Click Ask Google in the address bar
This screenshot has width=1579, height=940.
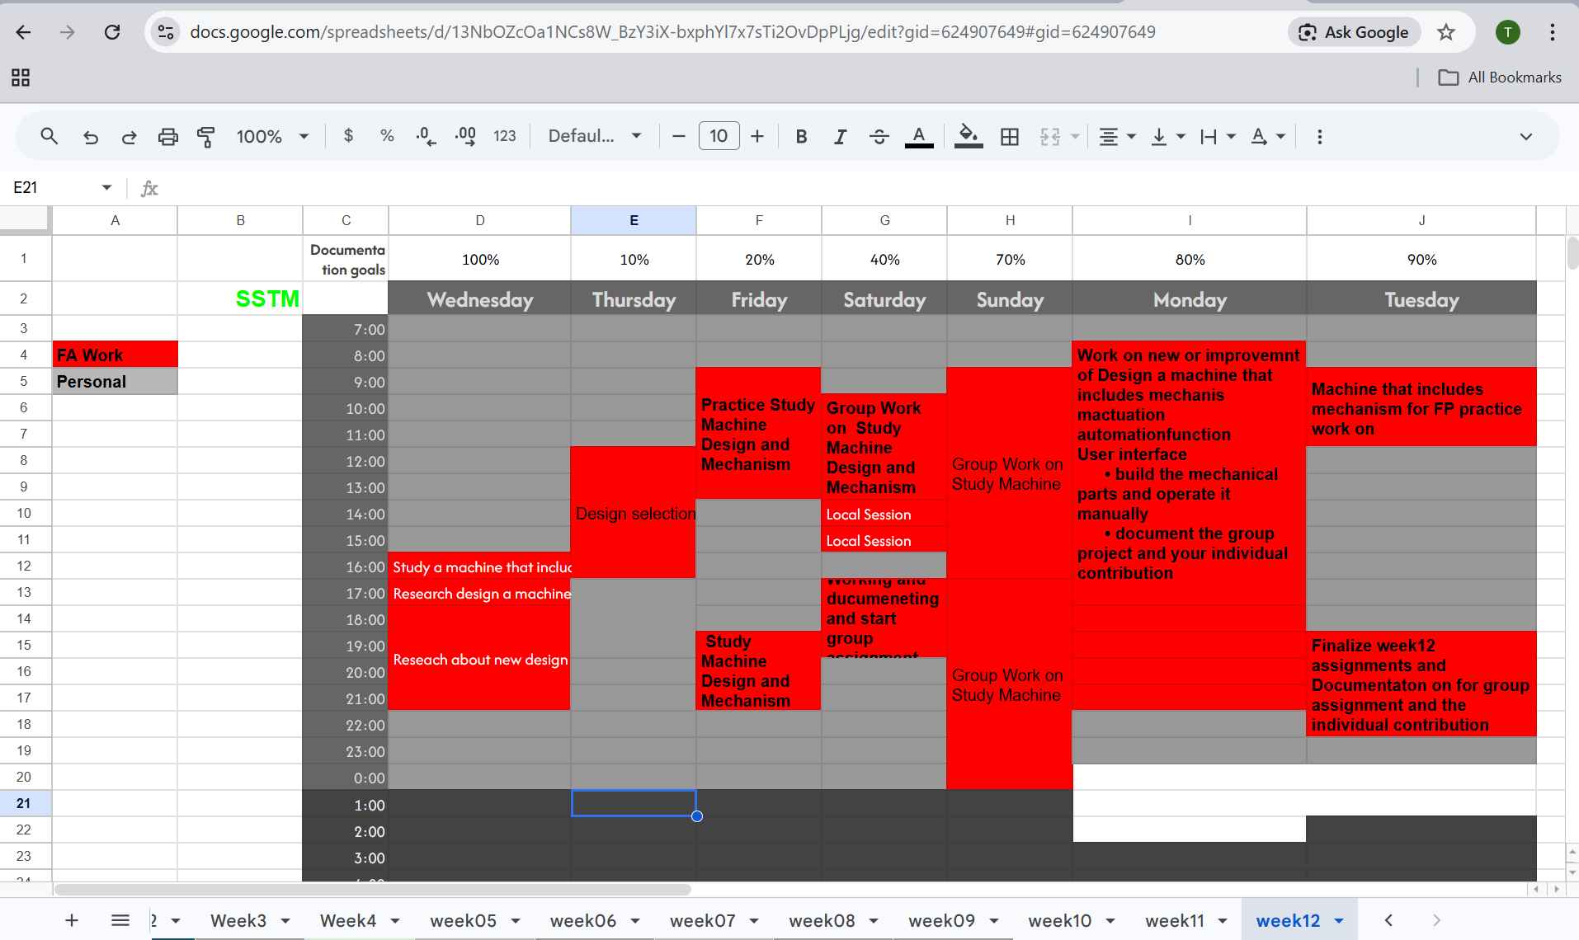coord(1354,32)
